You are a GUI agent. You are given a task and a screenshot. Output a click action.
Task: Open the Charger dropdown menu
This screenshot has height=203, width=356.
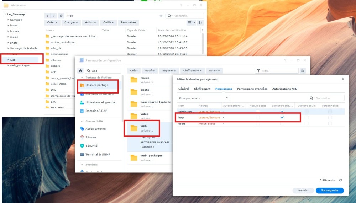[x=71, y=22]
